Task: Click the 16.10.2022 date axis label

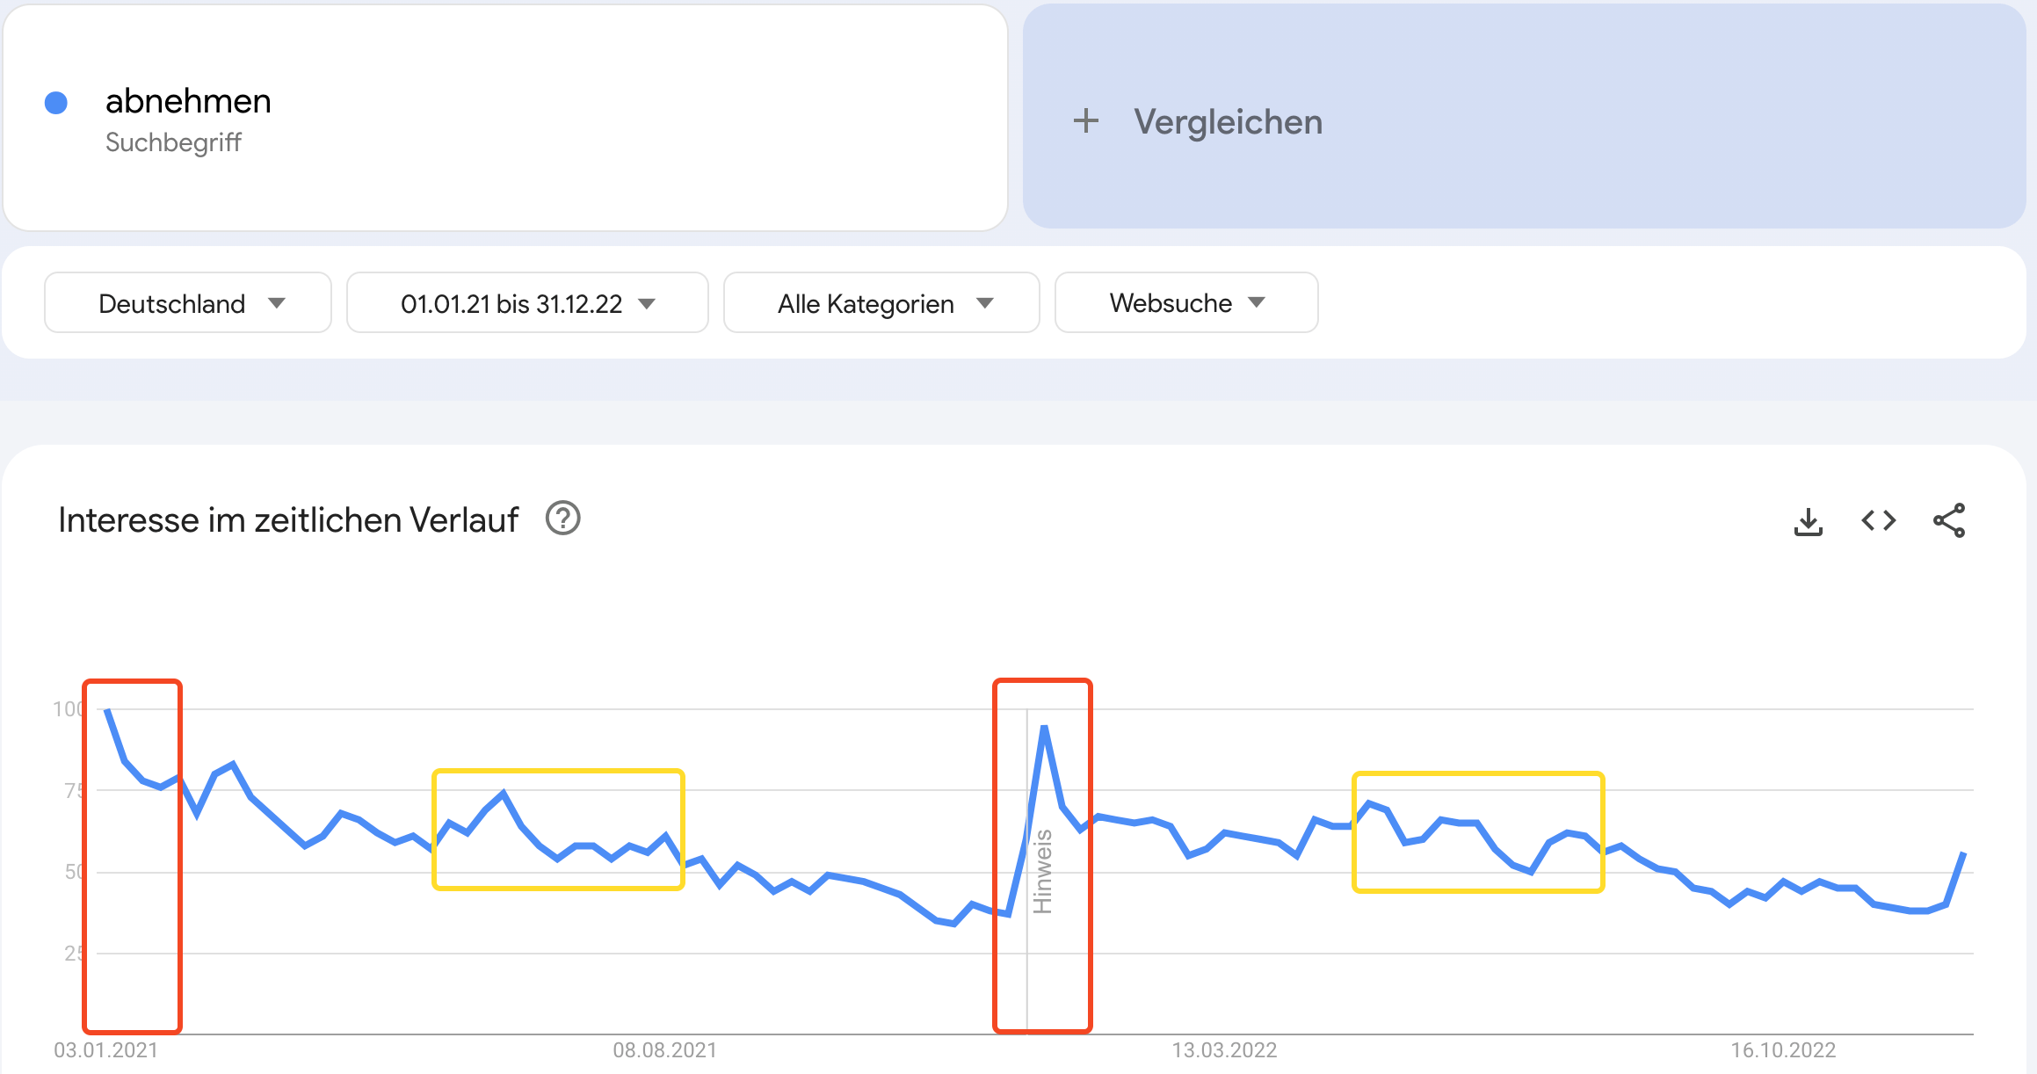Action: [1783, 1050]
